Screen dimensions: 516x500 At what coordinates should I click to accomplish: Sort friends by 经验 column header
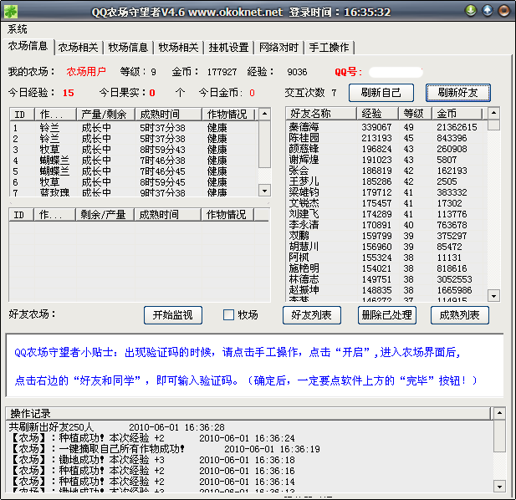(x=379, y=113)
